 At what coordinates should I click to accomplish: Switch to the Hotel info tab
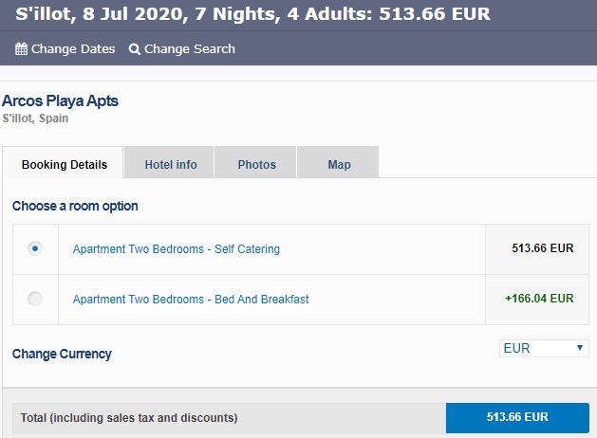click(x=171, y=164)
